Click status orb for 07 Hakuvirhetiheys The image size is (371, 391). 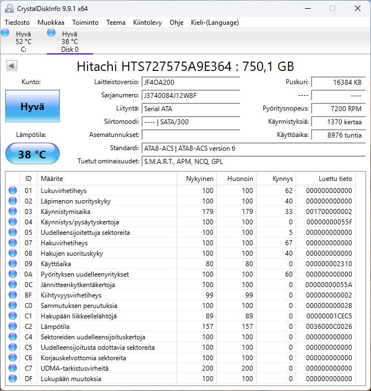(13, 243)
